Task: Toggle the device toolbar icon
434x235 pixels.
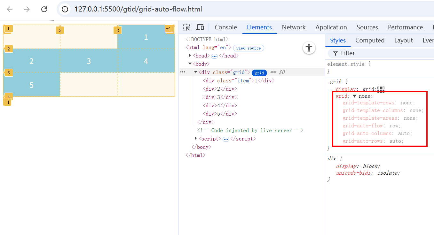Action: tap(200, 27)
